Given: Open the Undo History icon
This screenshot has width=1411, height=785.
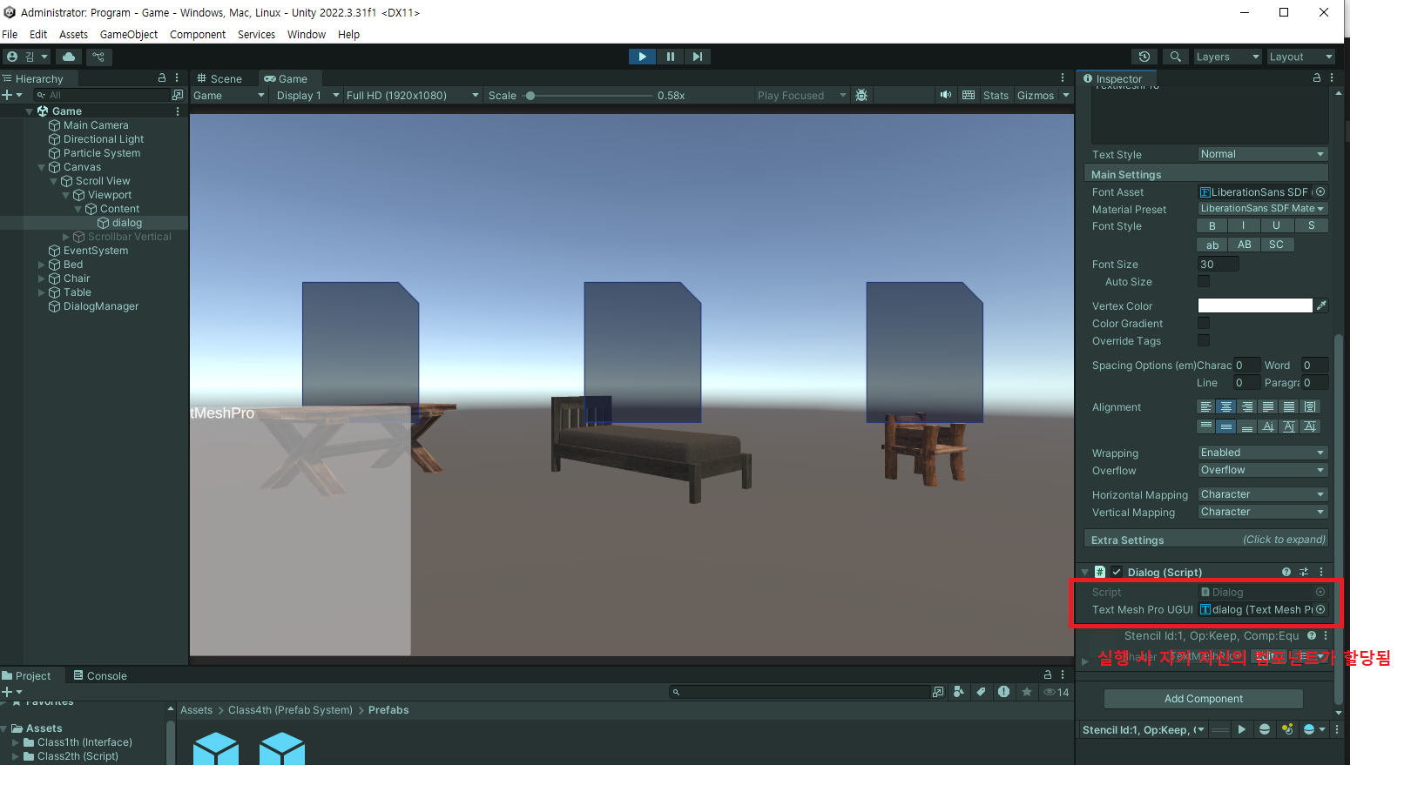Looking at the screenshot, I should 1144,57.
